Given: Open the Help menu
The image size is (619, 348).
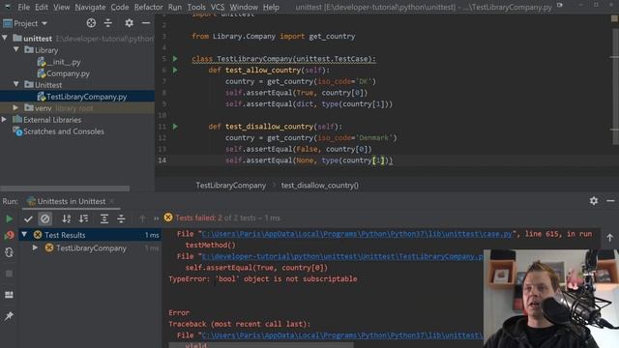Looking at the screenshot, I should 271,7.
